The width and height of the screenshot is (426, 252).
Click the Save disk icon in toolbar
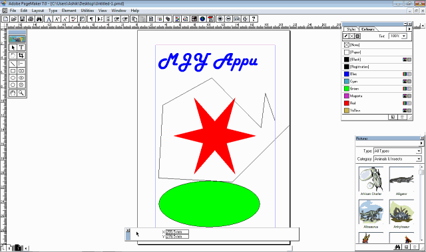coord(22,19)
